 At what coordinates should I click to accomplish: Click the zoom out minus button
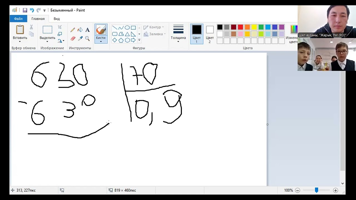(298, 190)
